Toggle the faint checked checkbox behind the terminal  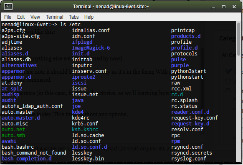228,71
